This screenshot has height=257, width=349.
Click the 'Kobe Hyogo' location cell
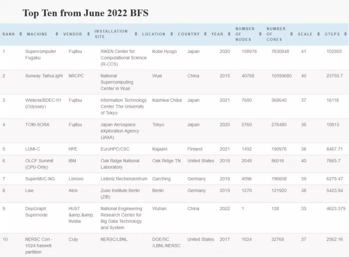point(165,51)
